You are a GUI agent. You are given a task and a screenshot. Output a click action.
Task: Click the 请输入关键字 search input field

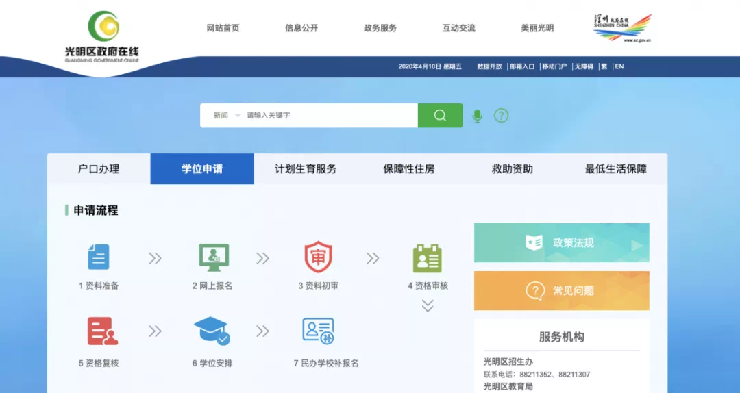pos(329,115)
